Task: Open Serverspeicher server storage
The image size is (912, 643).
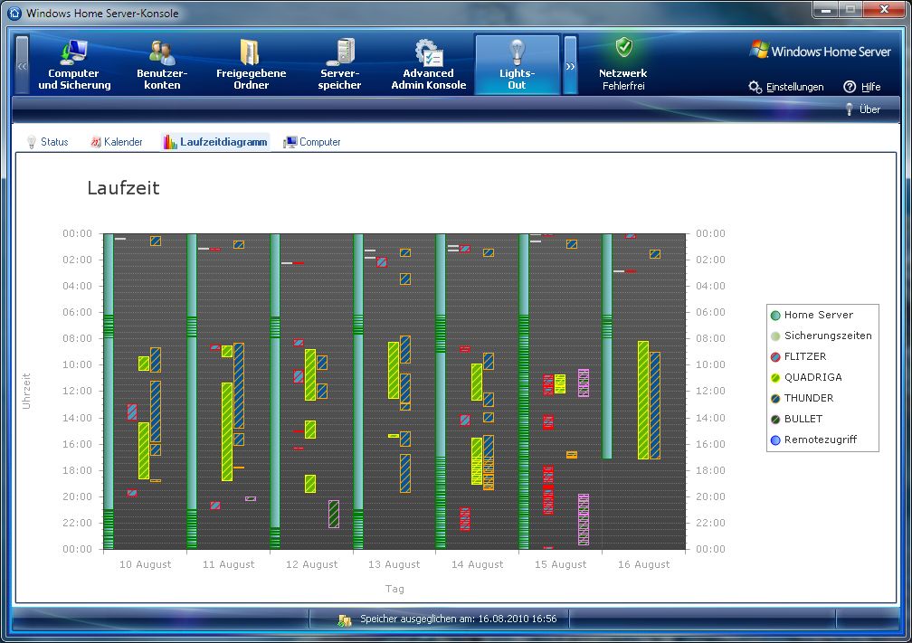Action: [x=339, y=64]
